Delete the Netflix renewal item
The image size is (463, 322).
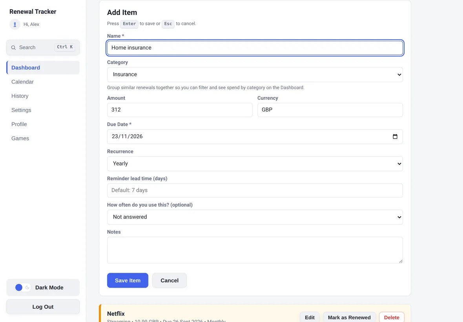coord(392,317)
